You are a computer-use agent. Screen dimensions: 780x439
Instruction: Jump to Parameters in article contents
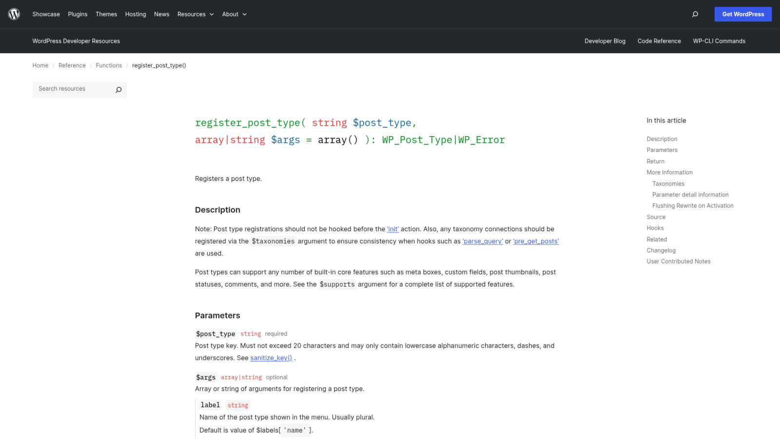coord(662,150)
